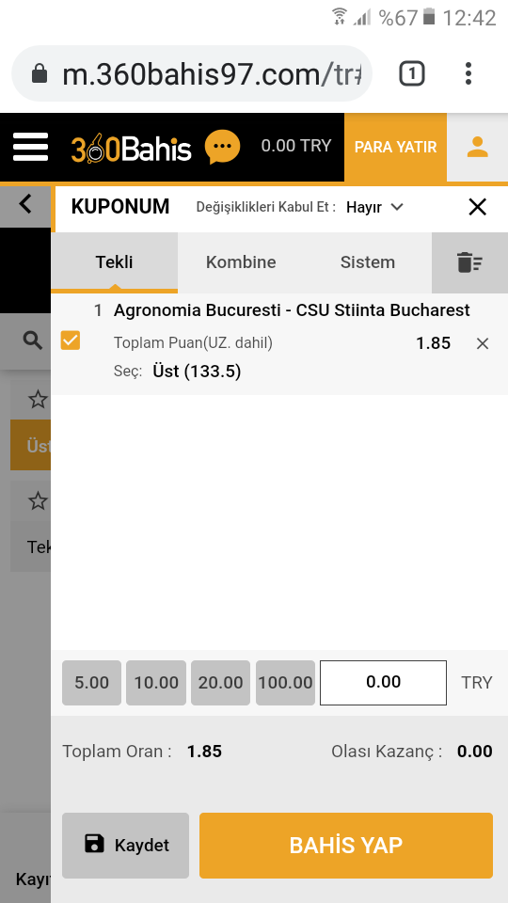Open the browser tab switcher
This screenshot has height=903, width=508.
click(412, 73)
